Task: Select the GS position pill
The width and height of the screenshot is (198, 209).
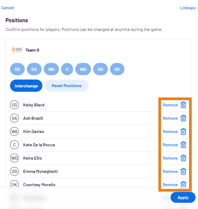Action: 17,69
